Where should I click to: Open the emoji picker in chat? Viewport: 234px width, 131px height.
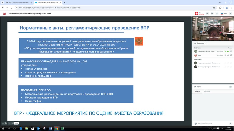(196, 123)
